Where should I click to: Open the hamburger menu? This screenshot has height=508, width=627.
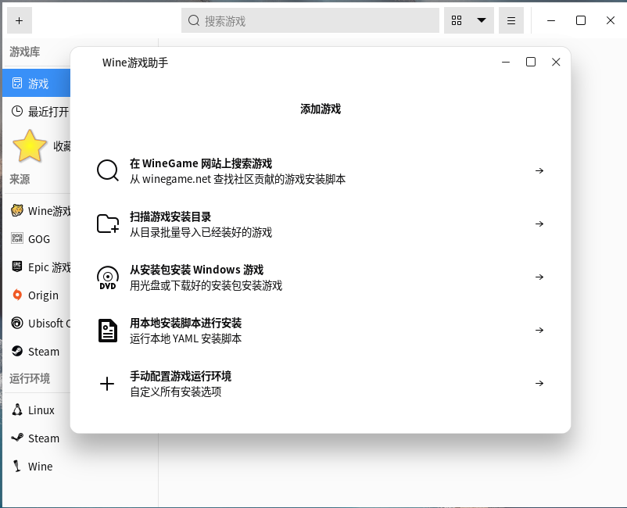point(511,20)
